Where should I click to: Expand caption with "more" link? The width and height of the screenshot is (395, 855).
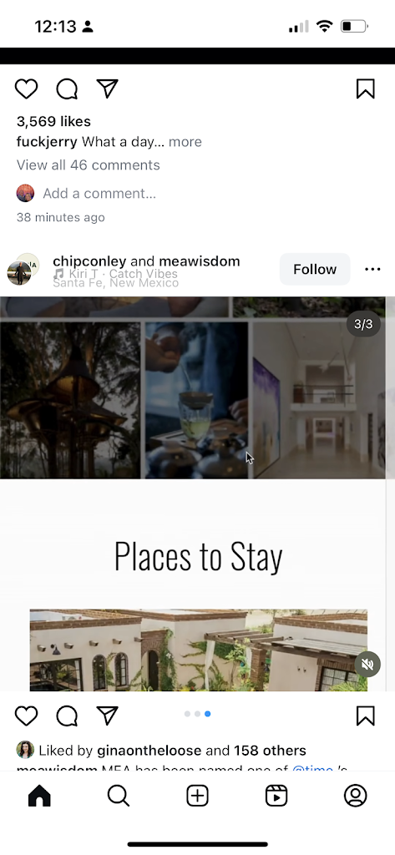[185, 142]
